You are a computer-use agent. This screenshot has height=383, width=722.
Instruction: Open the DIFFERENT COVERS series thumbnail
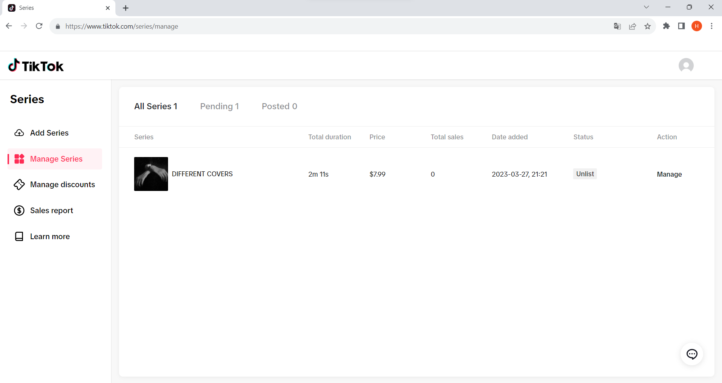151,174
